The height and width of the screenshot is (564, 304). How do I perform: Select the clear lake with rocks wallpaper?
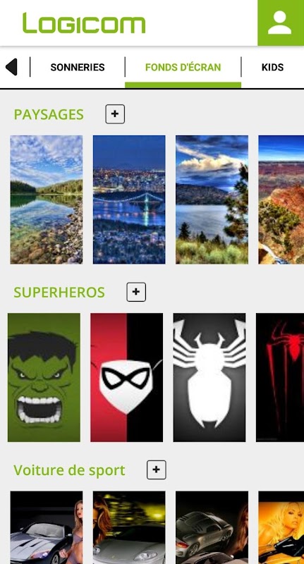point(47,200)
